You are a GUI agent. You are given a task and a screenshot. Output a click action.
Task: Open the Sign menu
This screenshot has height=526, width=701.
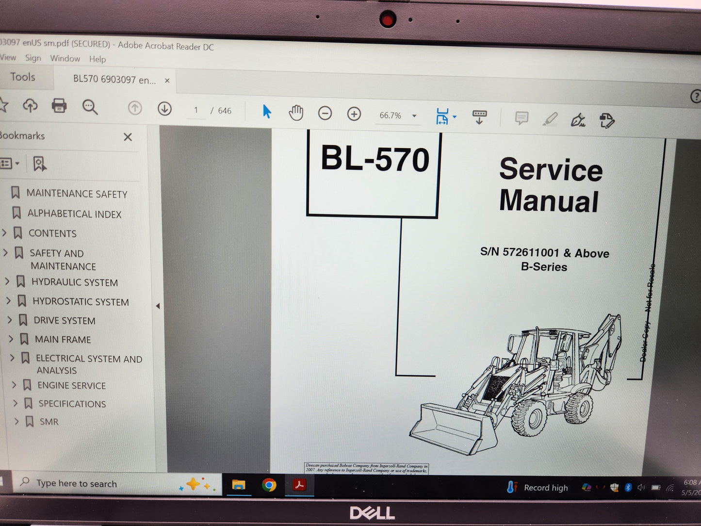[x=33, y=58]
